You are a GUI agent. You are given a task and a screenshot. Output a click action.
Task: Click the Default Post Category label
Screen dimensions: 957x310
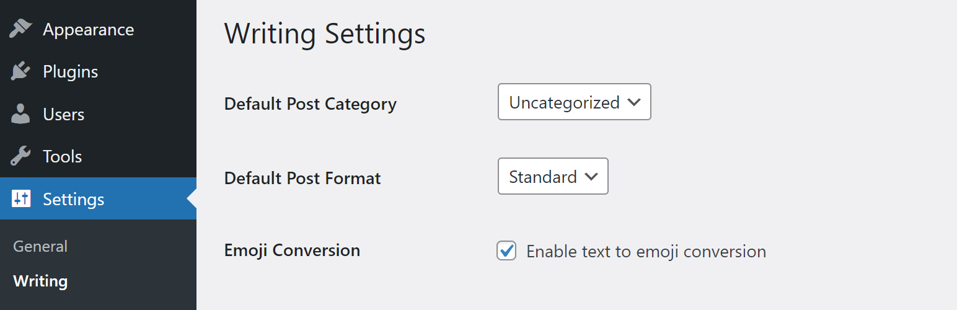310,104
